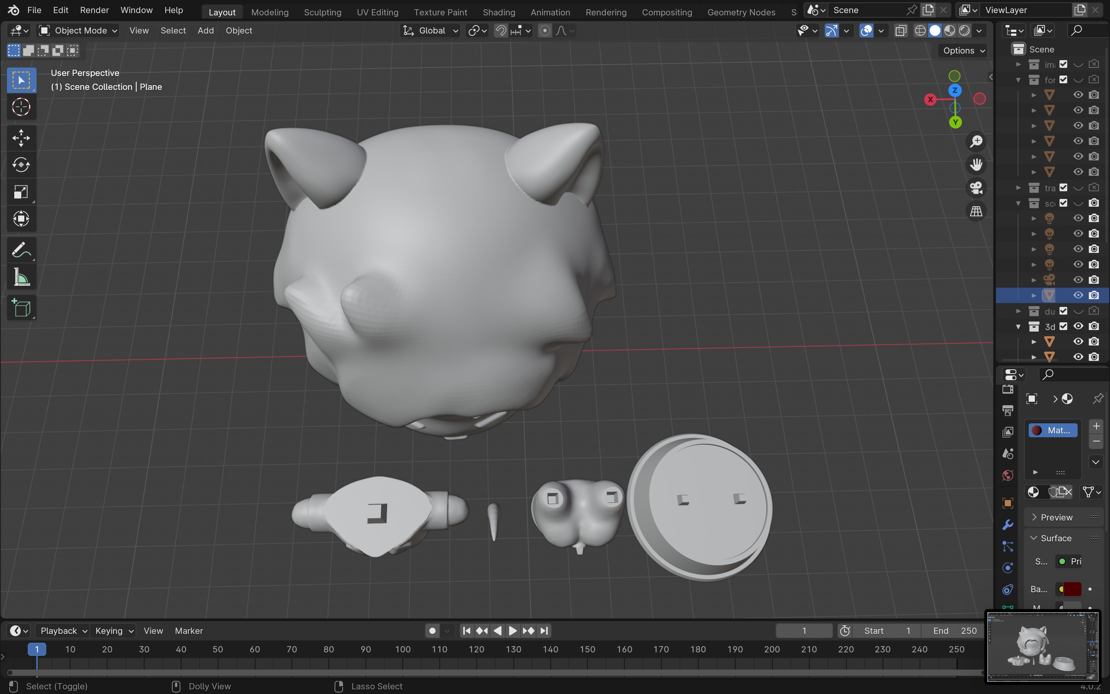
Task: Click the zoom magnifier viewport gizmo
Action: (x=976, y=141)
